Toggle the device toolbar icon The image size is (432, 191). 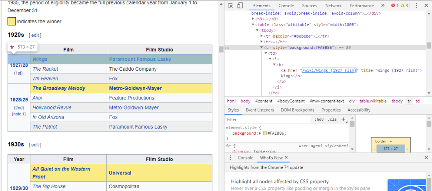coord(240,6)
